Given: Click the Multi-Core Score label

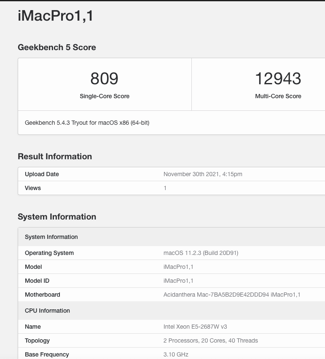Looking at the screenshot, I should [x=278, y=96].
